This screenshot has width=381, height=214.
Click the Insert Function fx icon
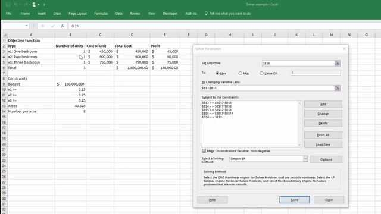pyautogui.click(x=63, y=26)
